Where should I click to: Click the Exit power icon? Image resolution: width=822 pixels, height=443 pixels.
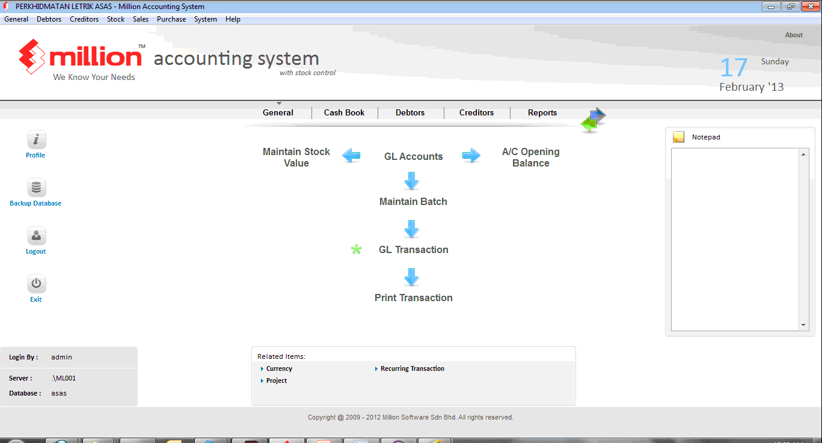click(35, 283)
